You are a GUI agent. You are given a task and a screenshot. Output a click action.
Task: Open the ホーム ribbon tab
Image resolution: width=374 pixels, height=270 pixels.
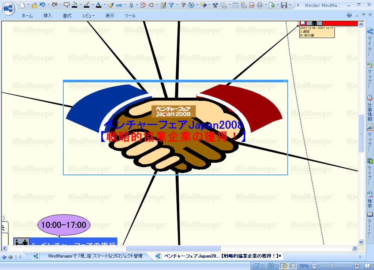coord(27,16)
